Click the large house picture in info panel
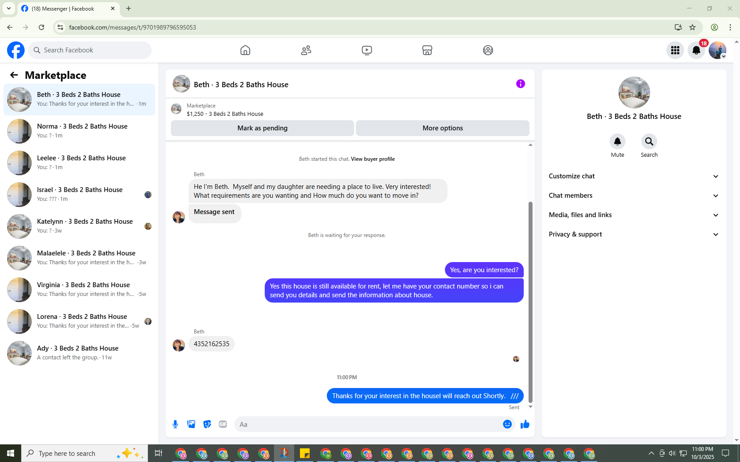 click(634, 92)
